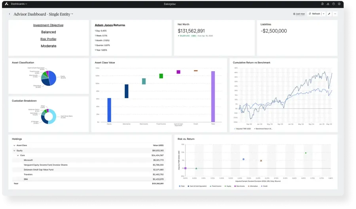Toggle Benchmark Return legend item
356x209 pixels.
(264, 129)
